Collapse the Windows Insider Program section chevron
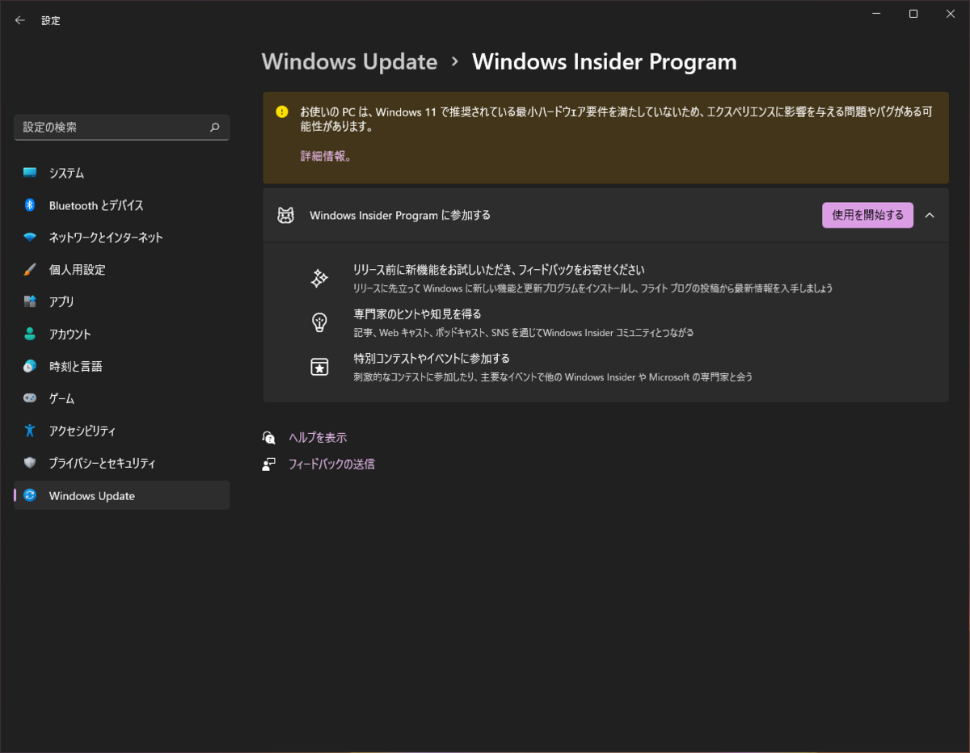Image resolution: width=970 pixels, height=753 pixels. point(930,215)
